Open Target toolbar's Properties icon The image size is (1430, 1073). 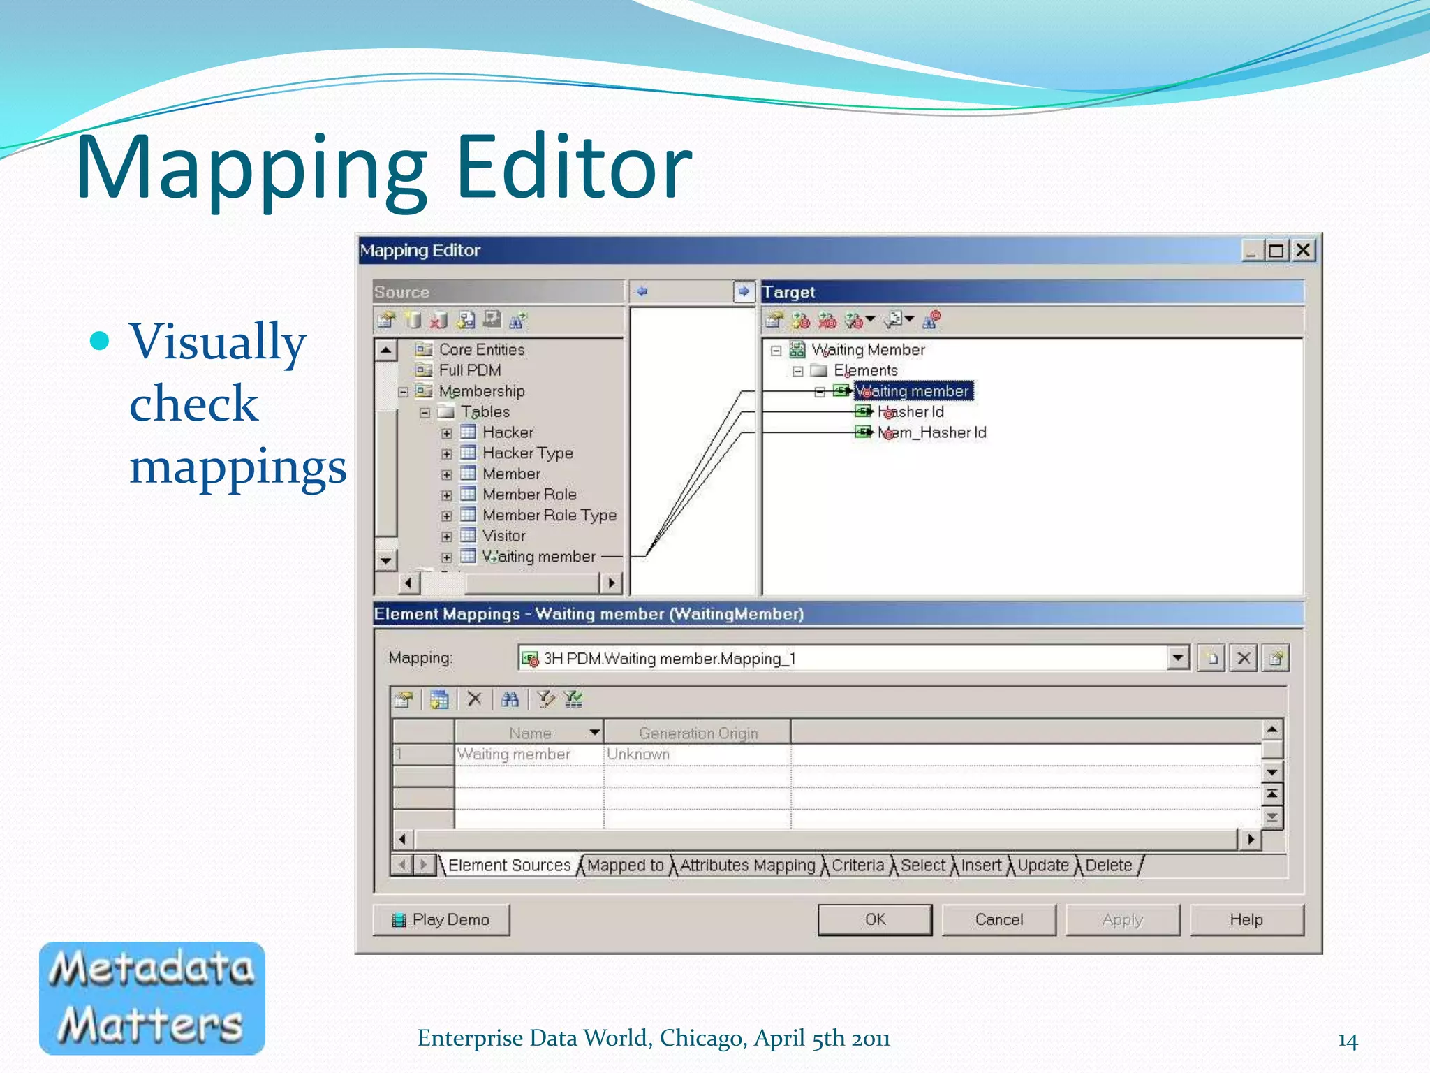774,320
